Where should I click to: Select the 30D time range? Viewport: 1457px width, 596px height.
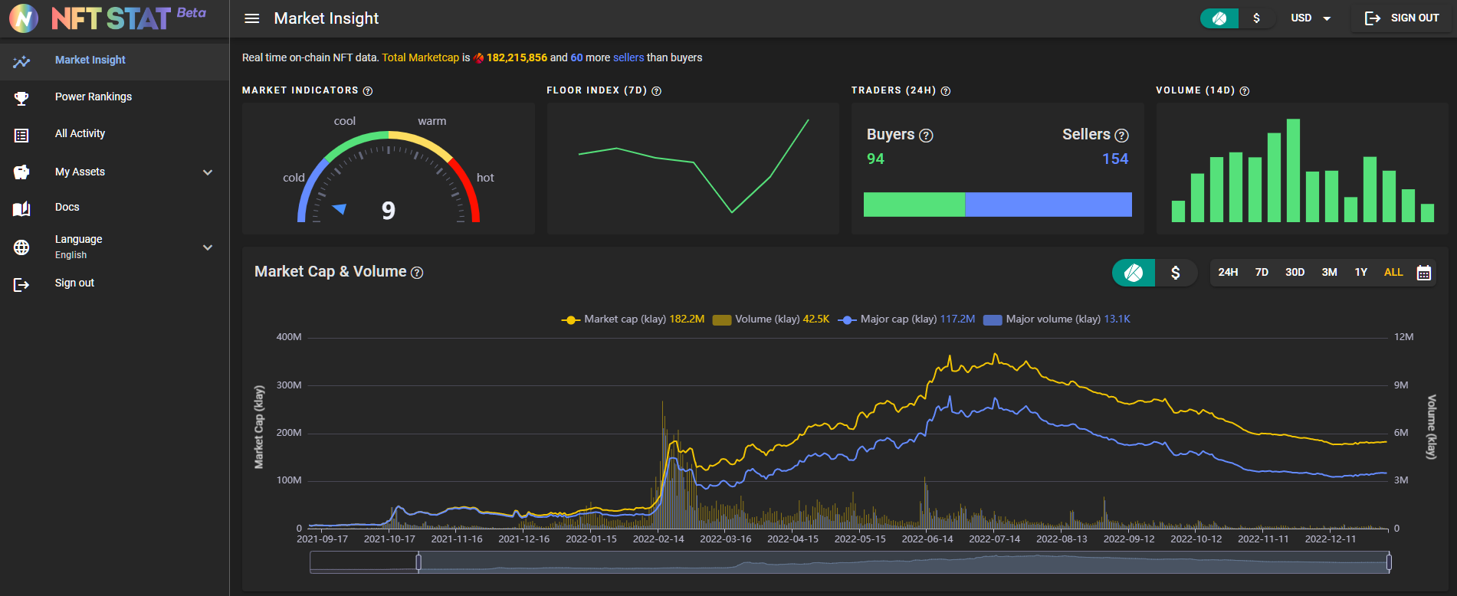(x=1295, y=273)
